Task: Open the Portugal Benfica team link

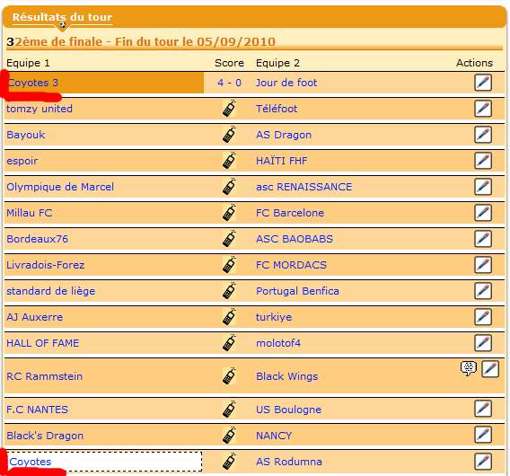Action: [x=297, y=291]
